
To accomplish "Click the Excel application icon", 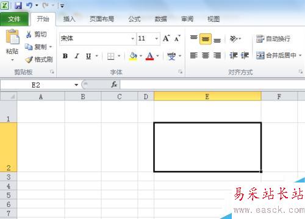I will [x=4, y=5].
